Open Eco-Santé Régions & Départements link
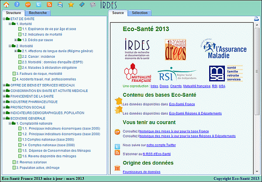The image size is (262, 182). pos(195,113)
